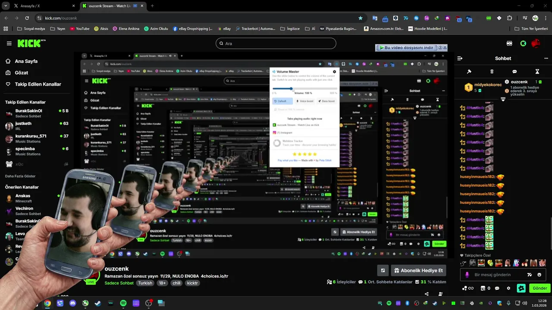Open the justketh channel
This screenshot has height=310, width=552.
[36, 126]
